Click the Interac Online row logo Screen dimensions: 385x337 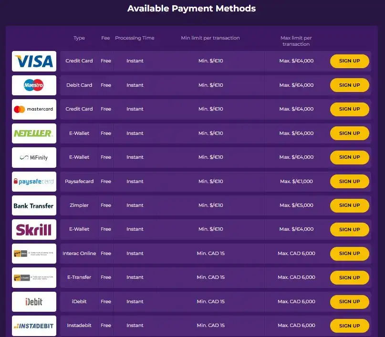click(x=34, y=254)
